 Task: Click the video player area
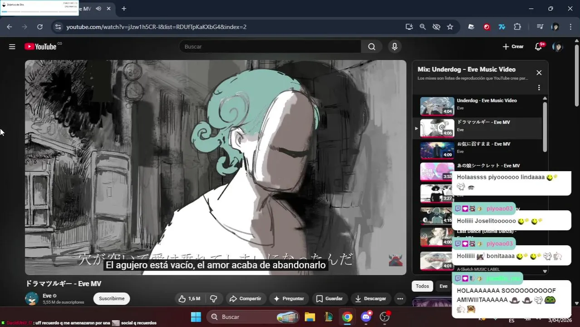click(x=216, y=167)
